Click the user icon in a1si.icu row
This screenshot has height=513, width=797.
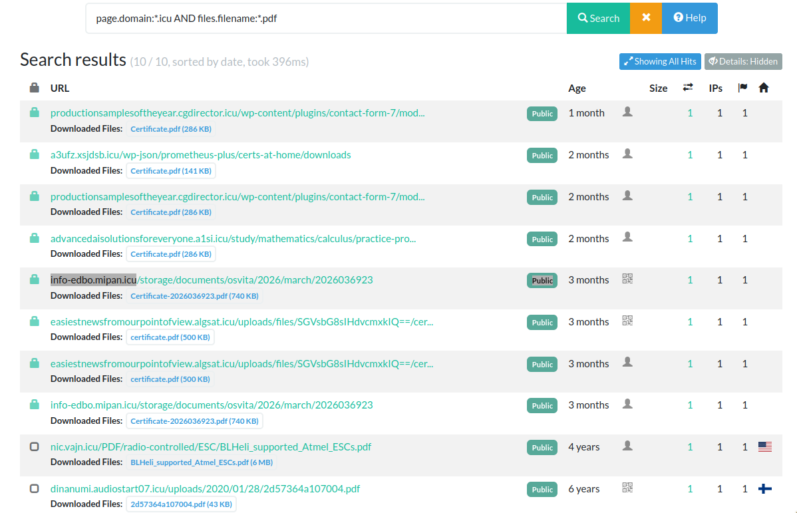coord(628,237)
